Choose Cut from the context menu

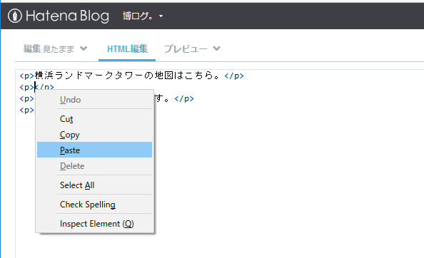pos(95,119)
